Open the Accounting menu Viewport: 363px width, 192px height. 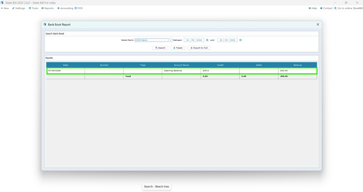pyautogui.click(x=65, y=8)
